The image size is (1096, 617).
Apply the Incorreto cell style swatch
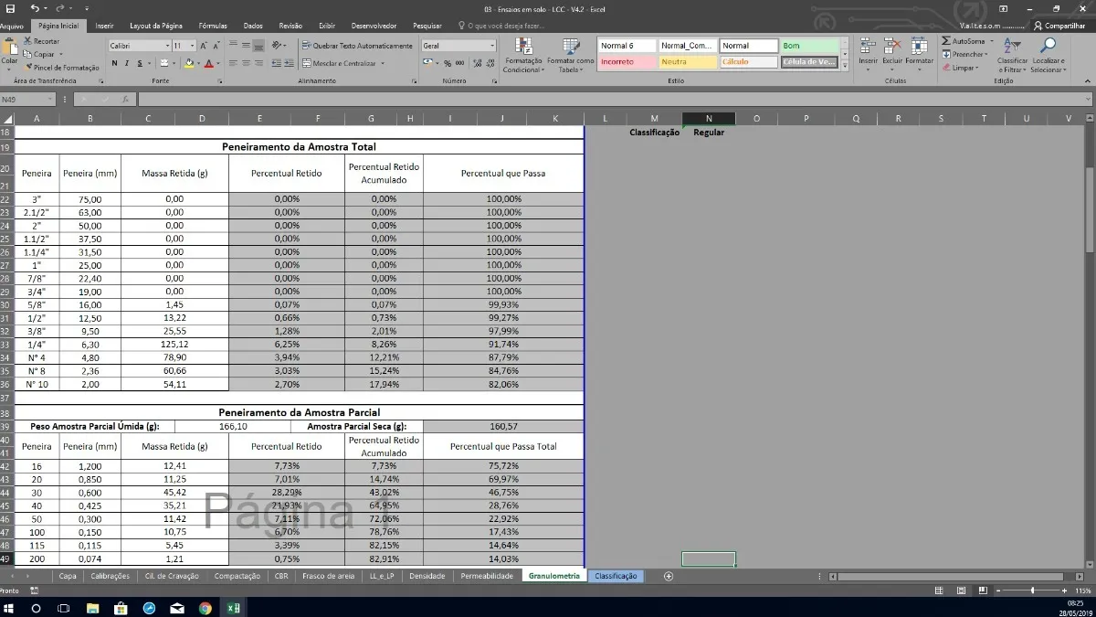click(627, 62)
